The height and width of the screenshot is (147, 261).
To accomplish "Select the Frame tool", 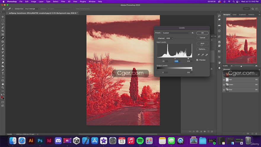I will (3, 34).
